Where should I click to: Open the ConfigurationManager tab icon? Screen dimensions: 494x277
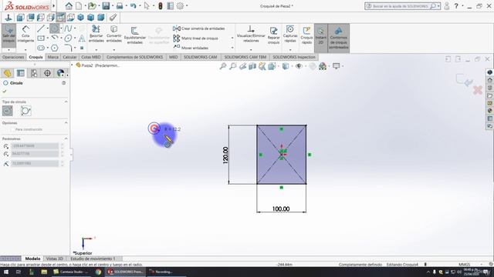pyautogui.click(x=34, y=73)
